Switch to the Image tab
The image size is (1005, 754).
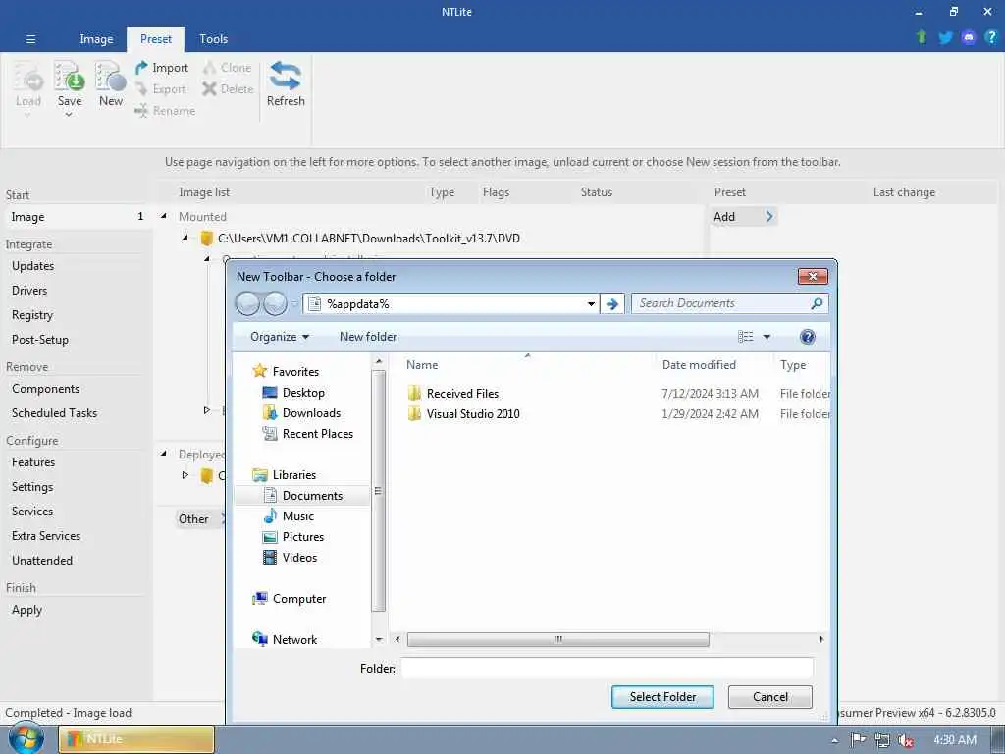(96, 39)
